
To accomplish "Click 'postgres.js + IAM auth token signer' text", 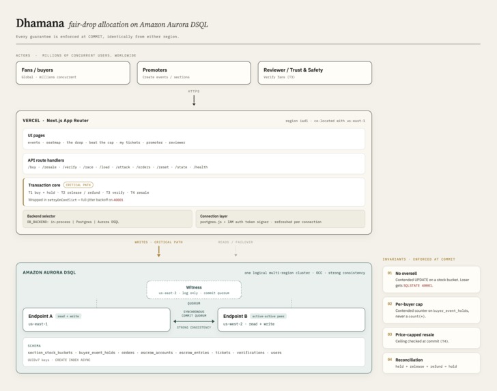I will (x=234, y=222).
